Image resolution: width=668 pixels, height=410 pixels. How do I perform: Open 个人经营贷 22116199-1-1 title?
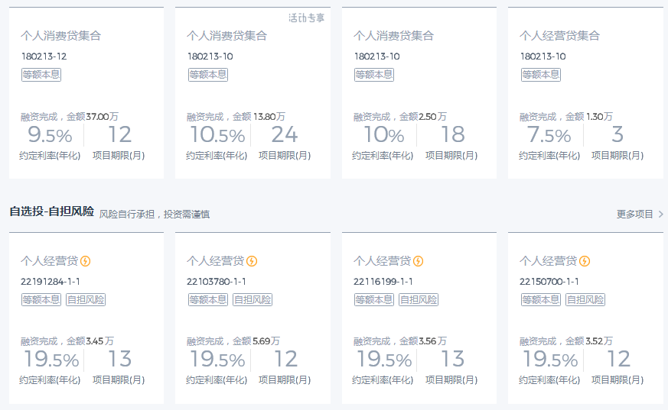(x=382, y=261)
